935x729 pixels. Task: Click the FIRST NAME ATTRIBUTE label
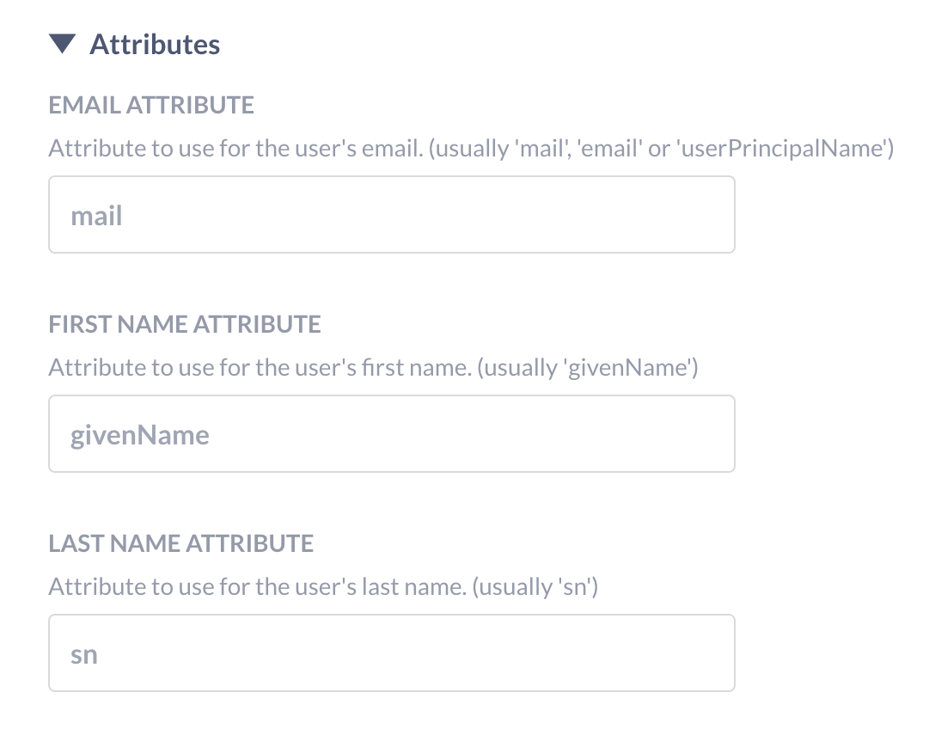185,324
